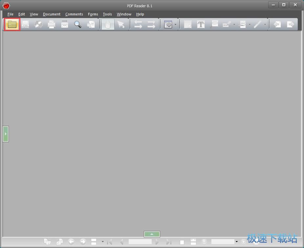The width and height of the screenshot is (304, 248).
Task: Go to previous page triangle button
Action: coord(122,242)
